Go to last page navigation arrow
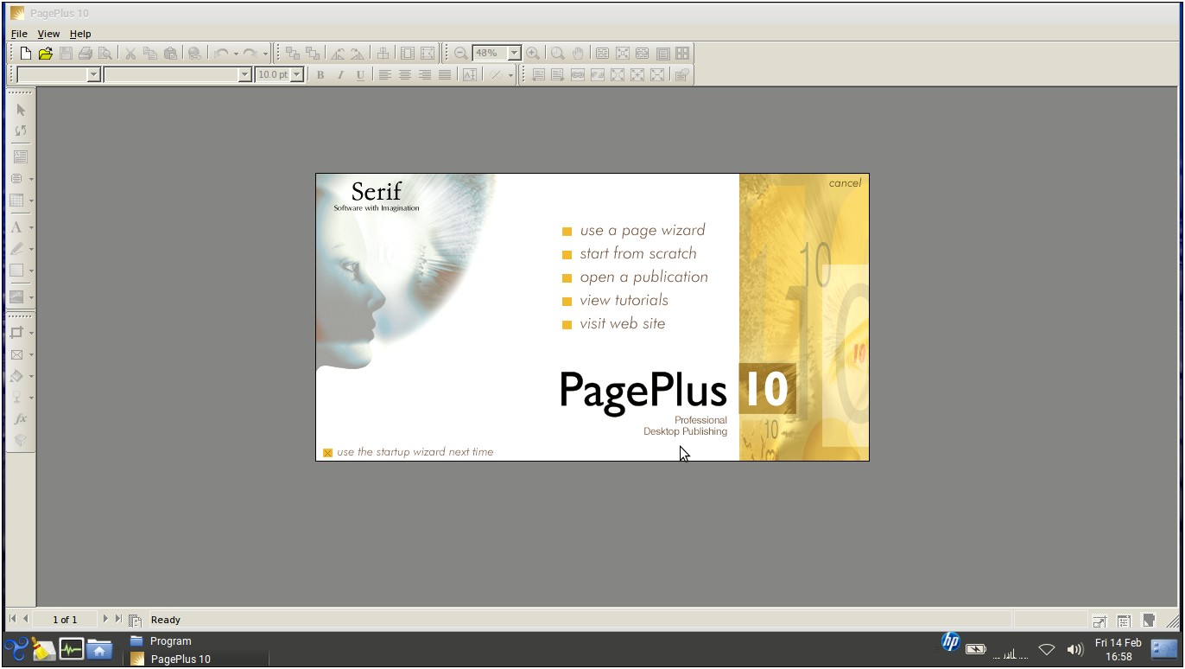 click(x=118, y=619)
